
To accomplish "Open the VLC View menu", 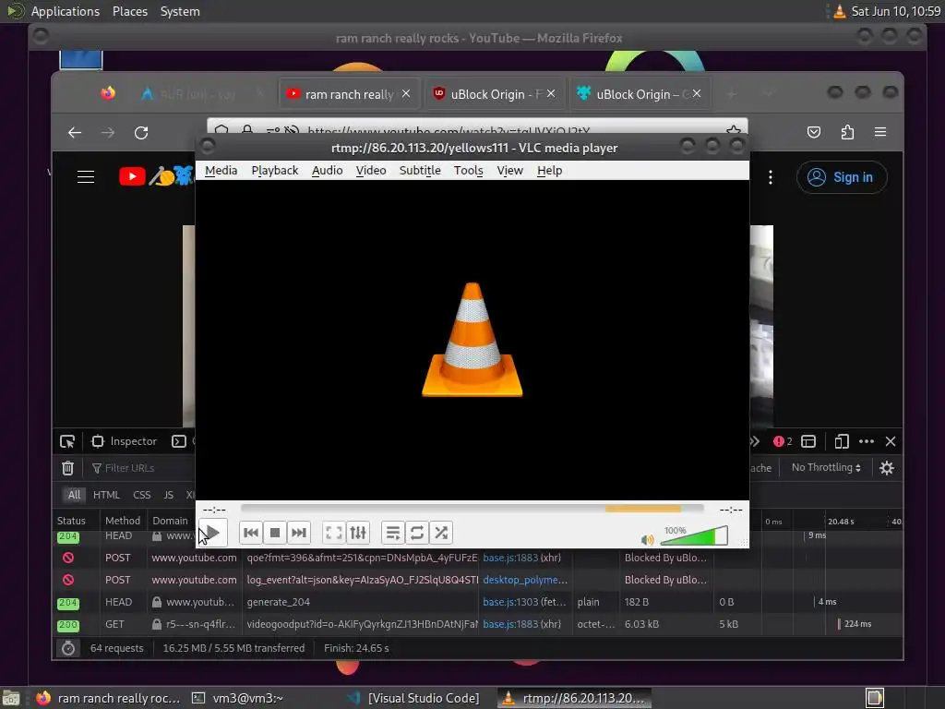I will click(x=509, y=171).
